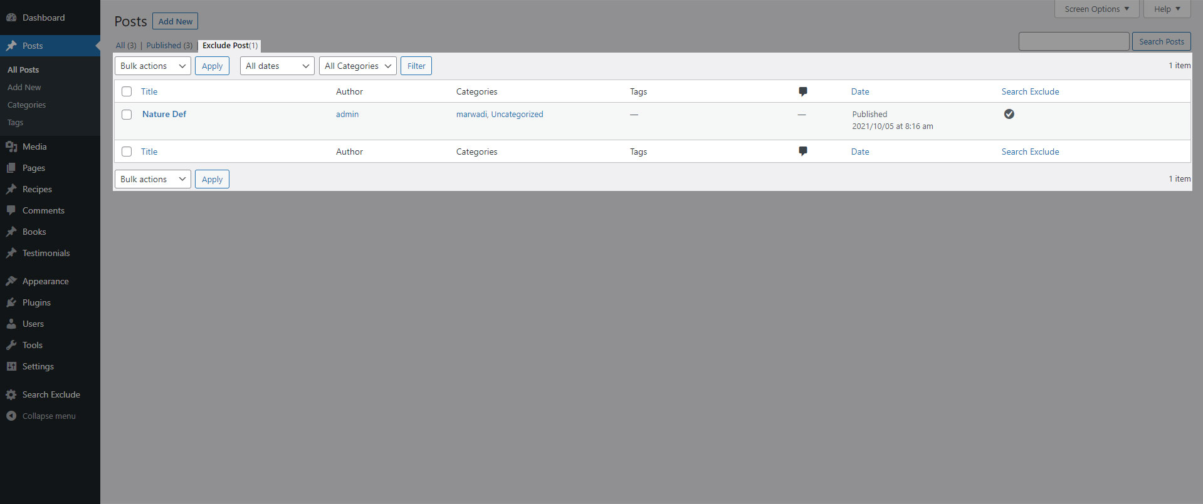Image resolution: width=1203 pixels, height=504 pixels.
Task: Click into the posts search input field
Action: [x=1074, y=41]
